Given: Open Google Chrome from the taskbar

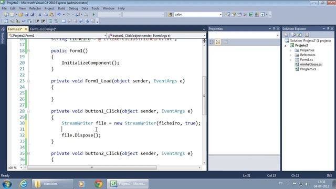Looking at the screenshot, I should [99, 184].
